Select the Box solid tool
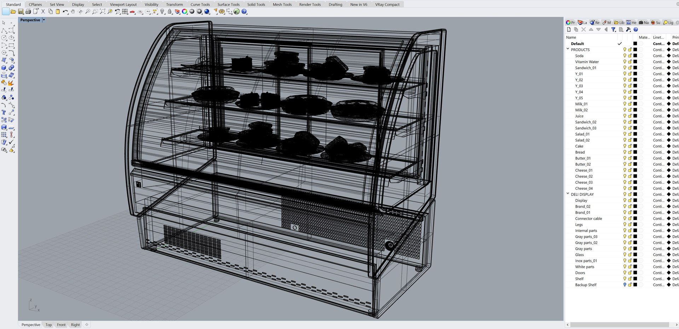The image size is (679, 329). coord(4,68)
